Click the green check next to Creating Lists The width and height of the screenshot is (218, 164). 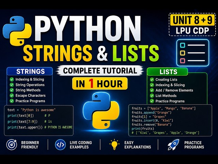click(x=152, y=80)
